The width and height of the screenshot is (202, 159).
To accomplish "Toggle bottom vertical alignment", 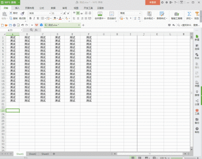I will 82,13.
